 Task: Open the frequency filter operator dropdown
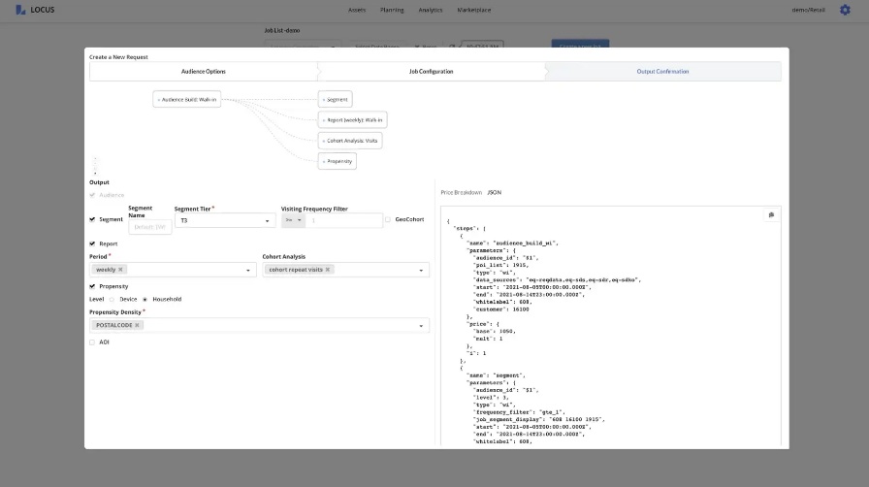point(293,220)
